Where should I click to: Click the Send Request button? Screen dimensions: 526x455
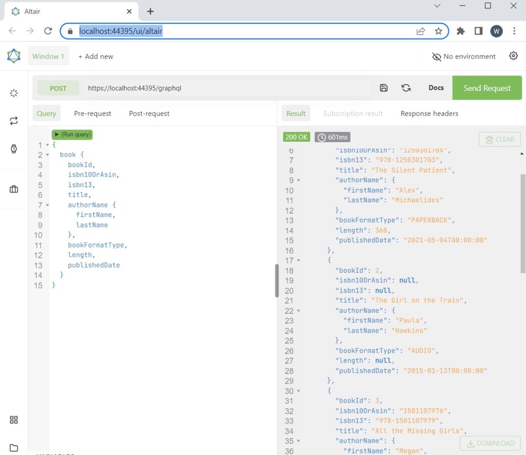click(x=486, y=88)
